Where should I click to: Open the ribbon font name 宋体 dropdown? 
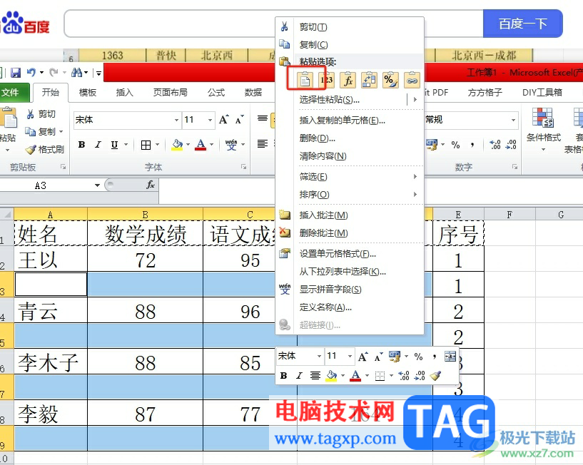pyautogui.click(x=176, y=120)
